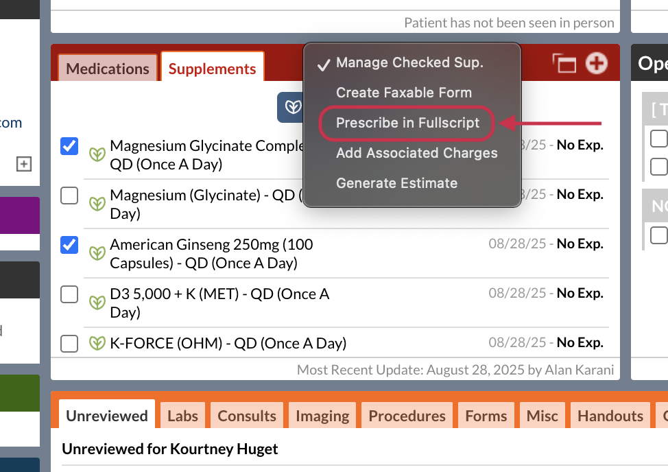Check the D3 5,000 + K (MET) checkbox
Image resolution: width=668 pixels, height=472 pixels.
pos(69,294)
